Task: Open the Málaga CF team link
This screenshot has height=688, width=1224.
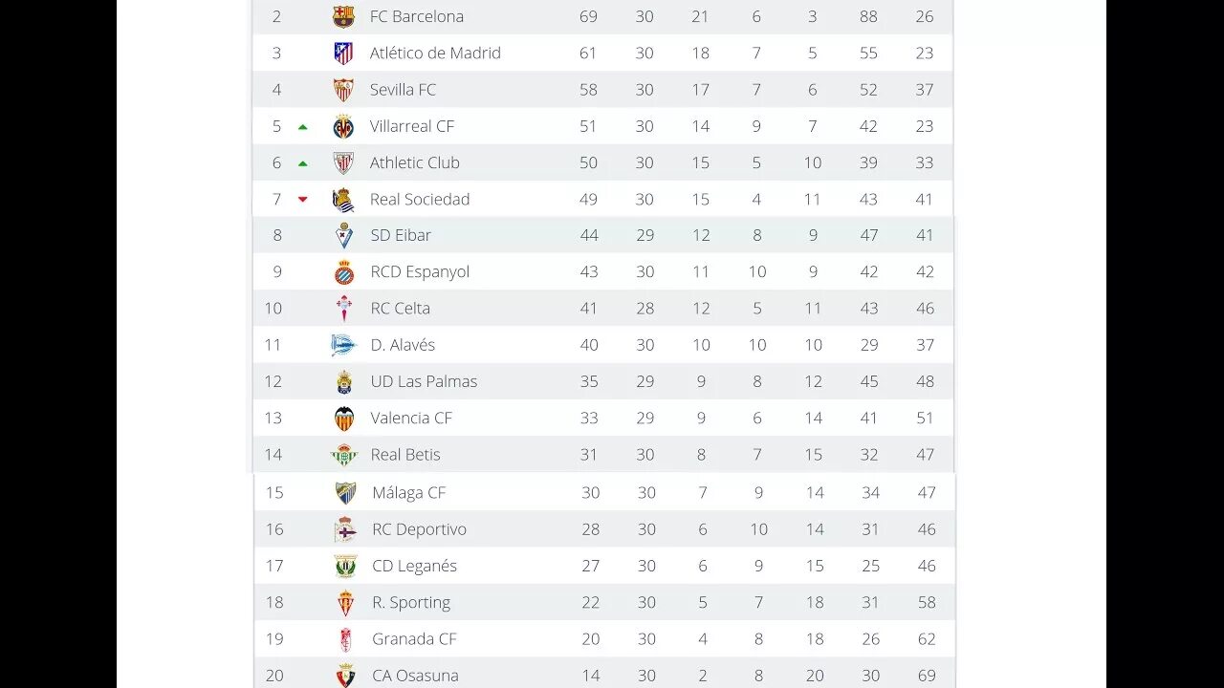Action: tap(409, 493)
